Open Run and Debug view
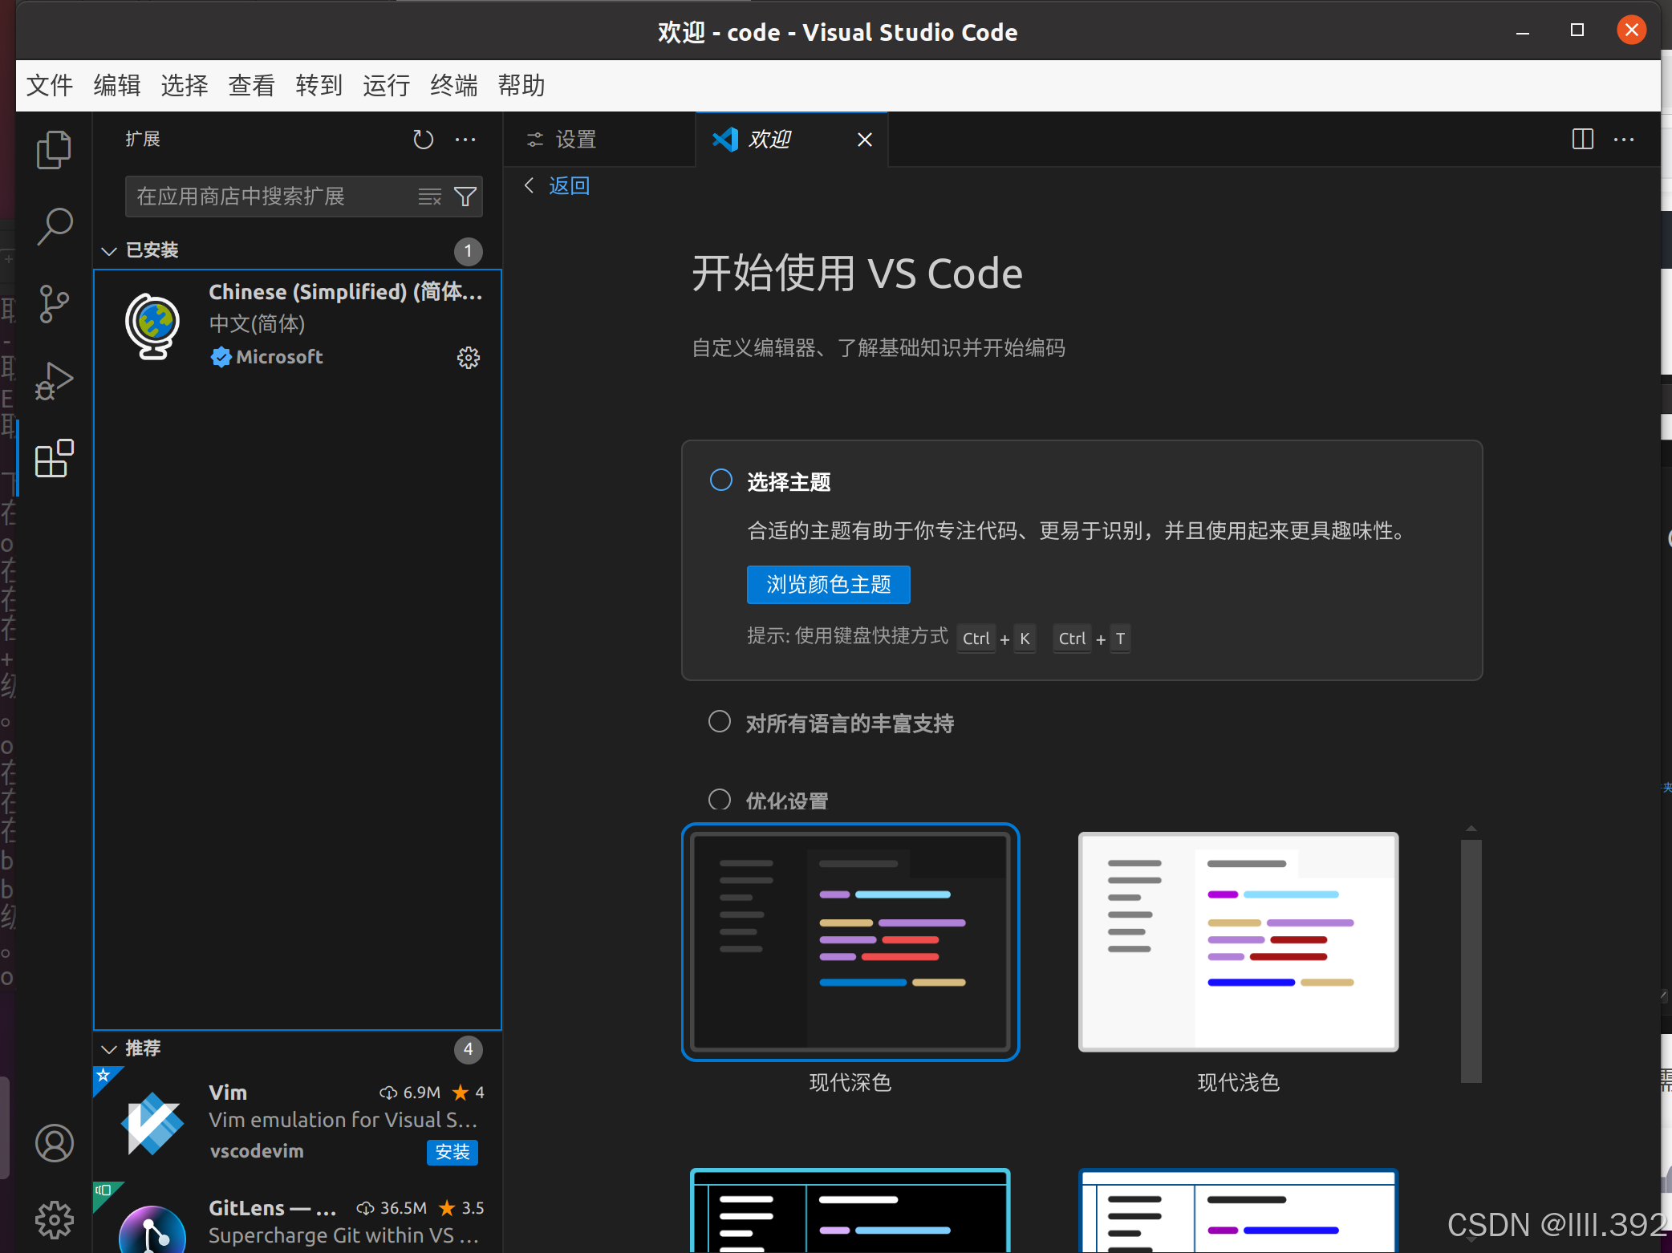The height and width of the screenshot is (1253, 1672). pyautogui.click(x=54, y=381)
